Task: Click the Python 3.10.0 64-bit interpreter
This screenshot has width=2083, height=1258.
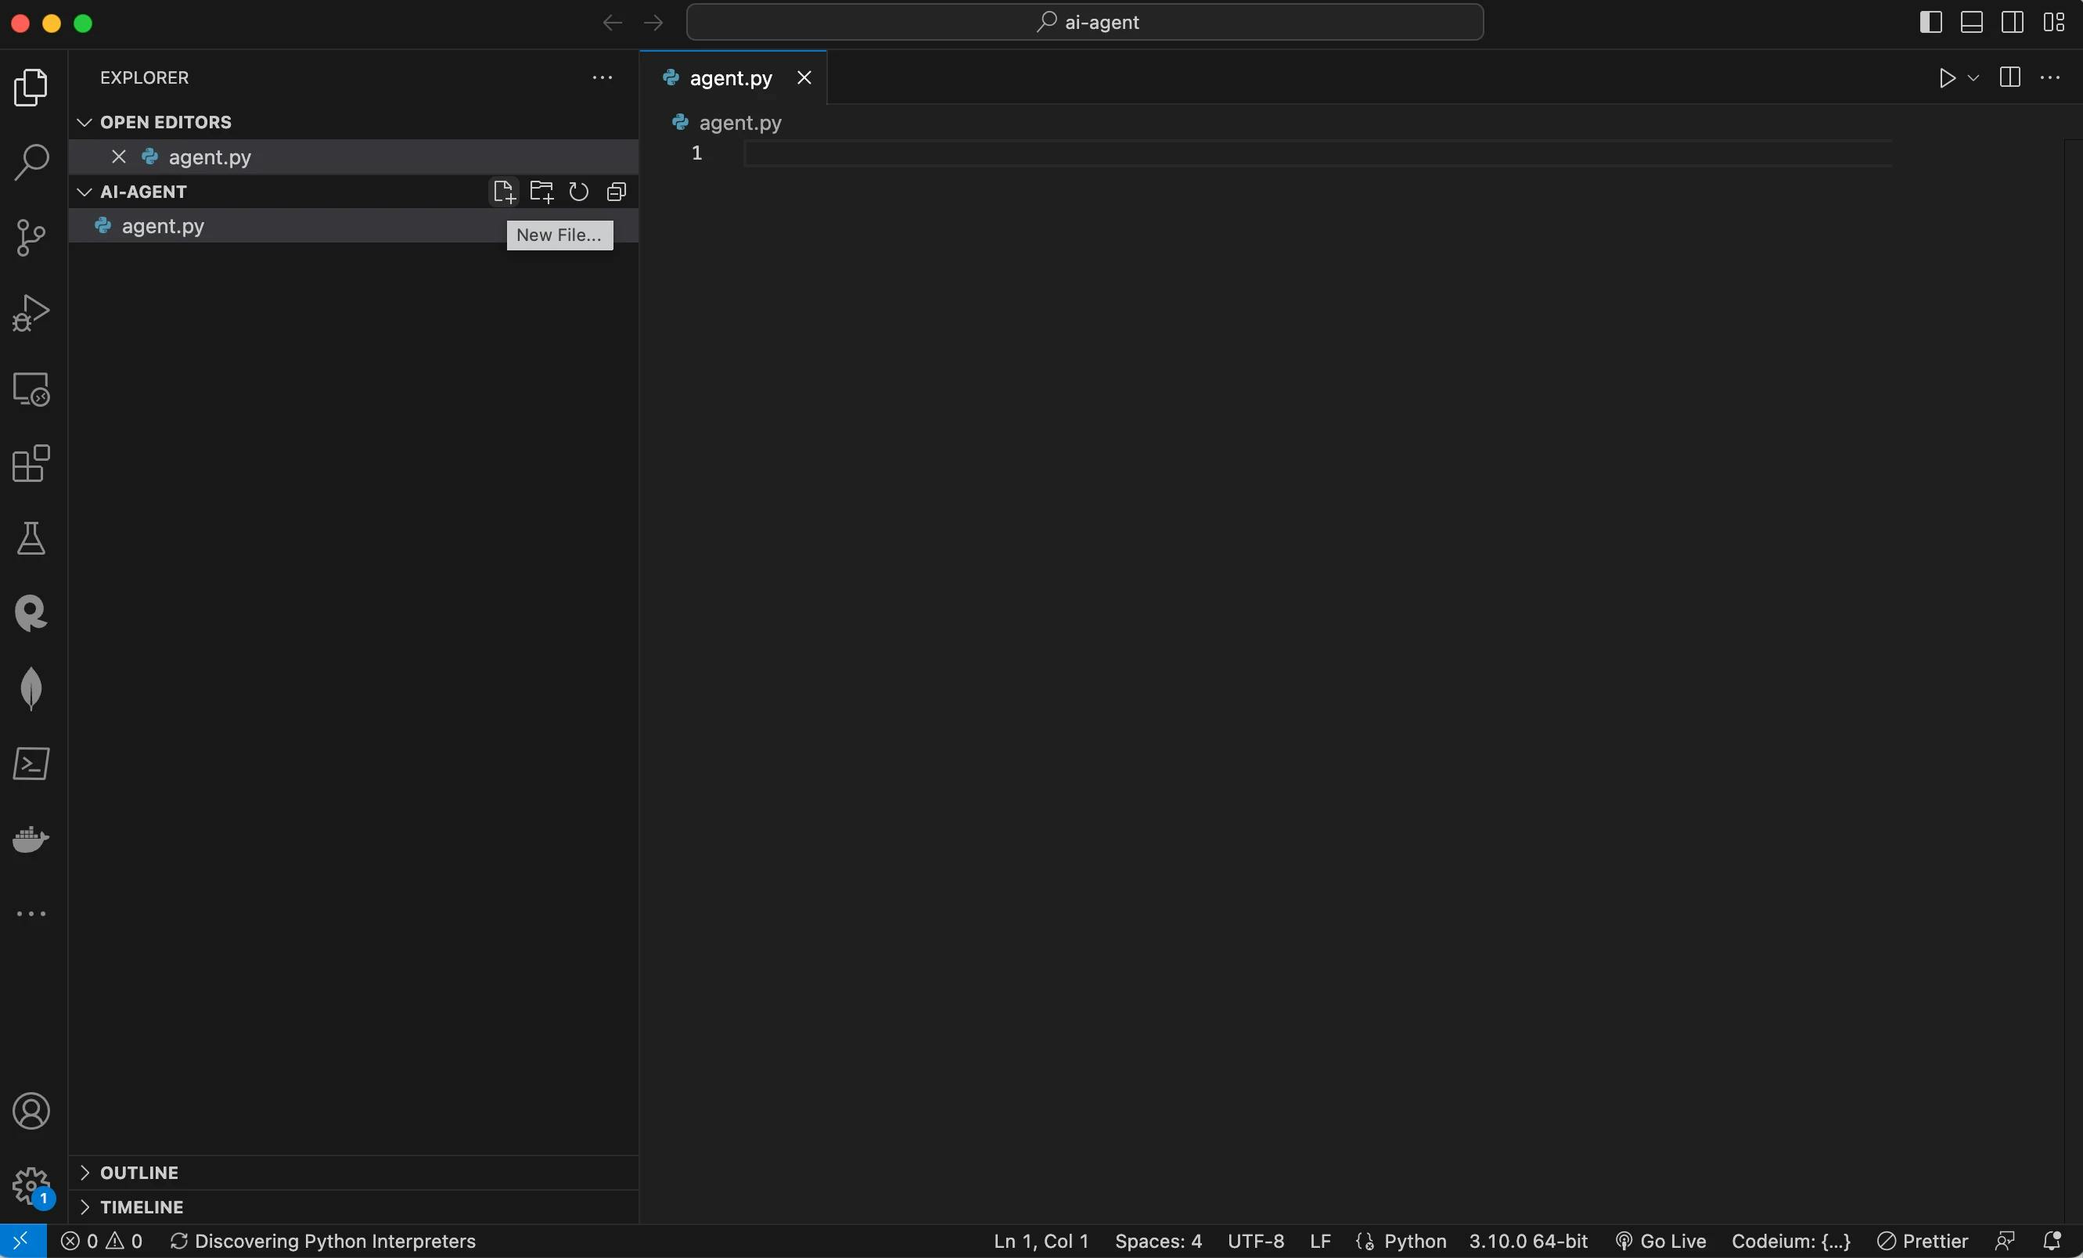Action: [1527, 1240]
